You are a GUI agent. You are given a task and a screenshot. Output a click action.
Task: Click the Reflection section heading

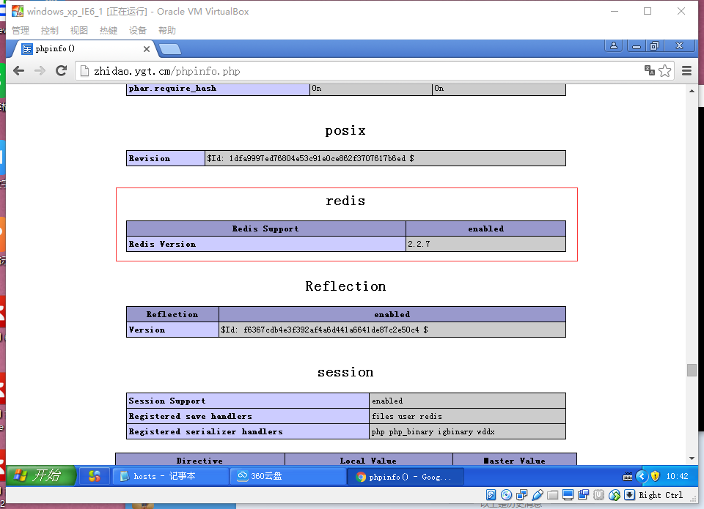(345, 286)
